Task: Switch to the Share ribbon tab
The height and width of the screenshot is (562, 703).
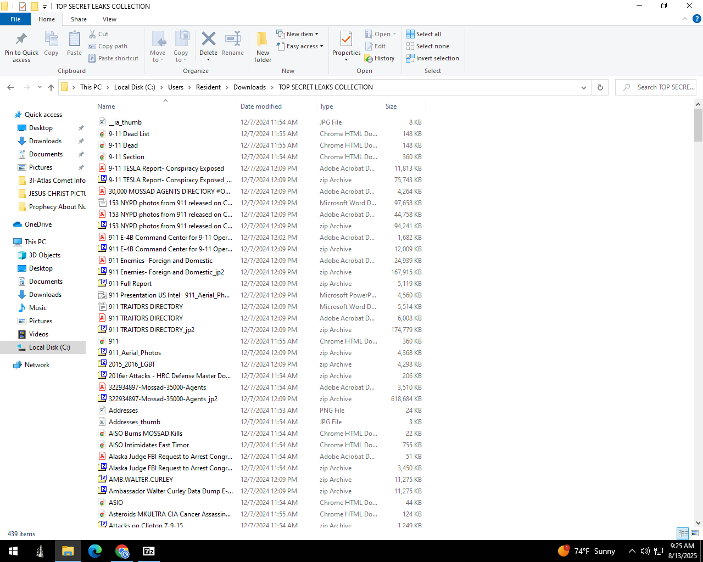Action: (x=79, y=19)
